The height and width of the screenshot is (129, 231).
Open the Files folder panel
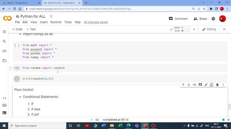(4, 61)
